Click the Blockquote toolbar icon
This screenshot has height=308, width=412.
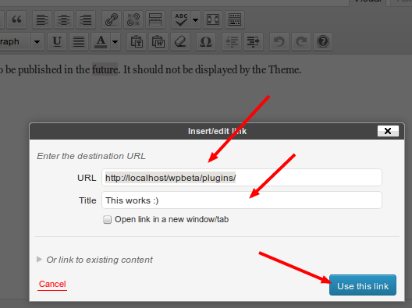[x=16, y=19]
